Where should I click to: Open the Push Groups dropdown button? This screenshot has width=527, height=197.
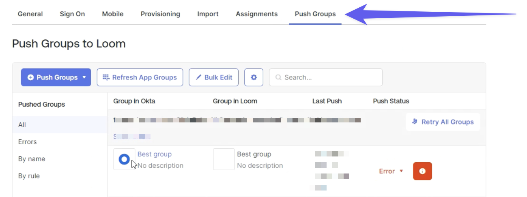tap(56, 77)
